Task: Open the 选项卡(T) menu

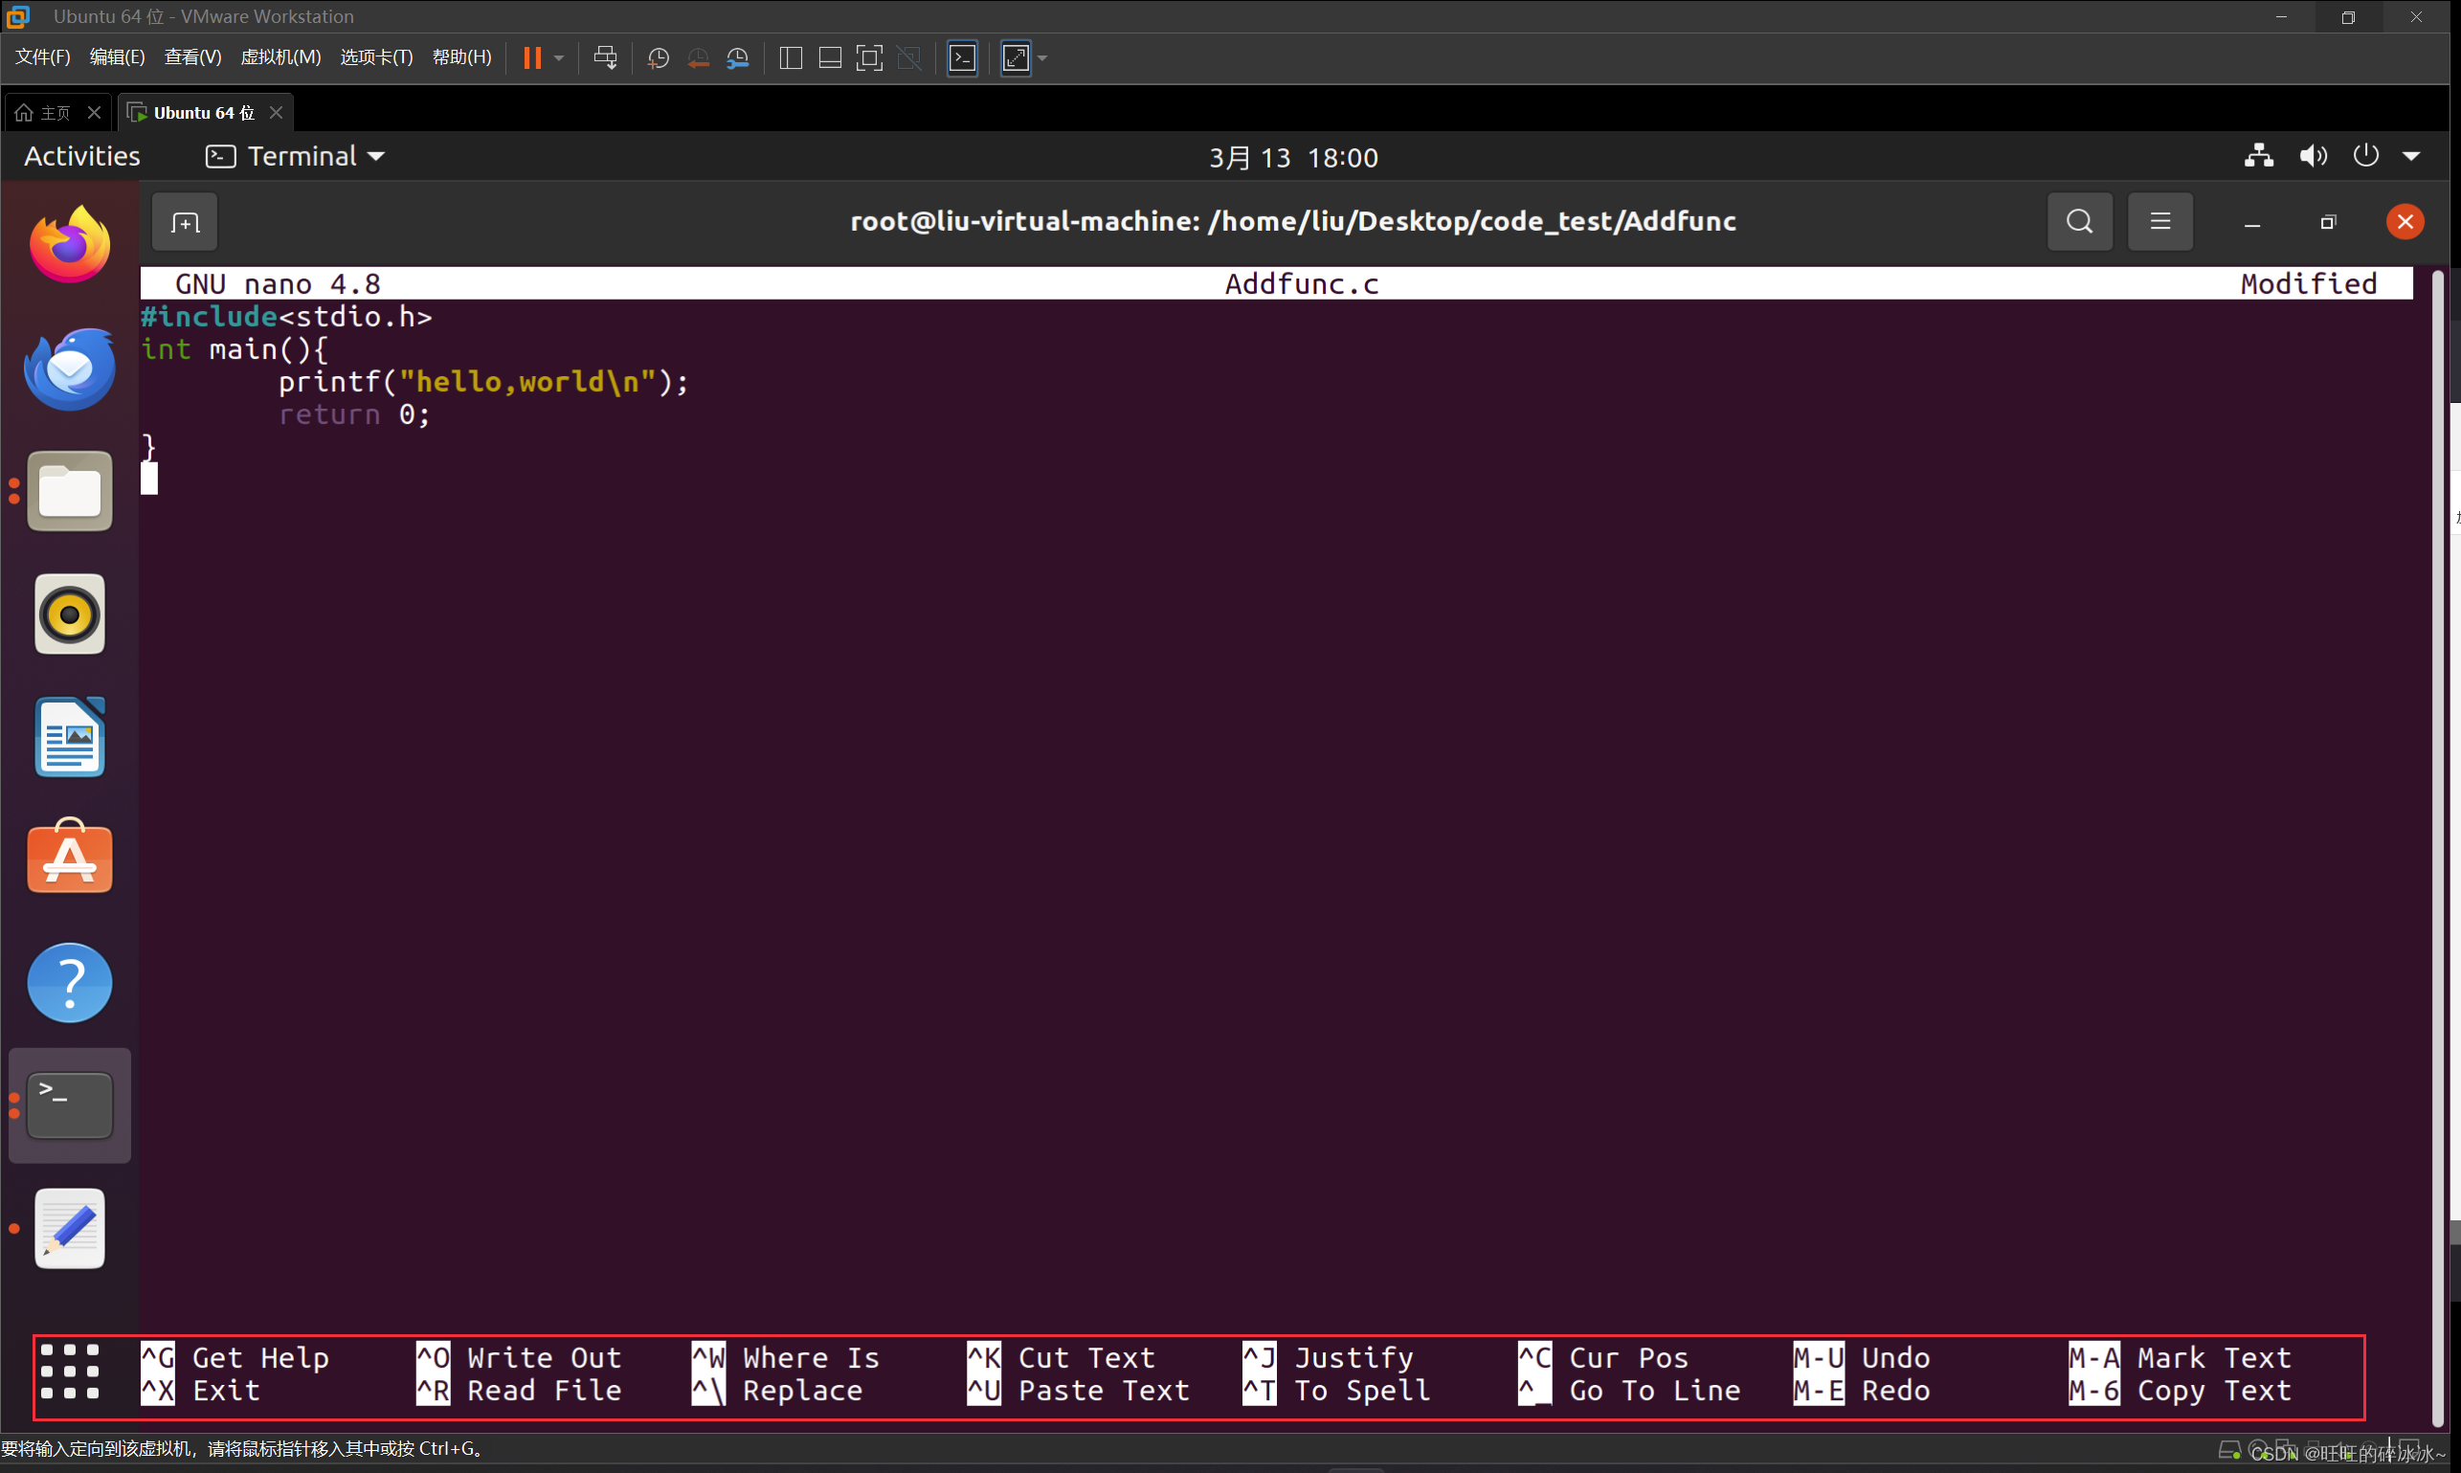Action: 376,57
